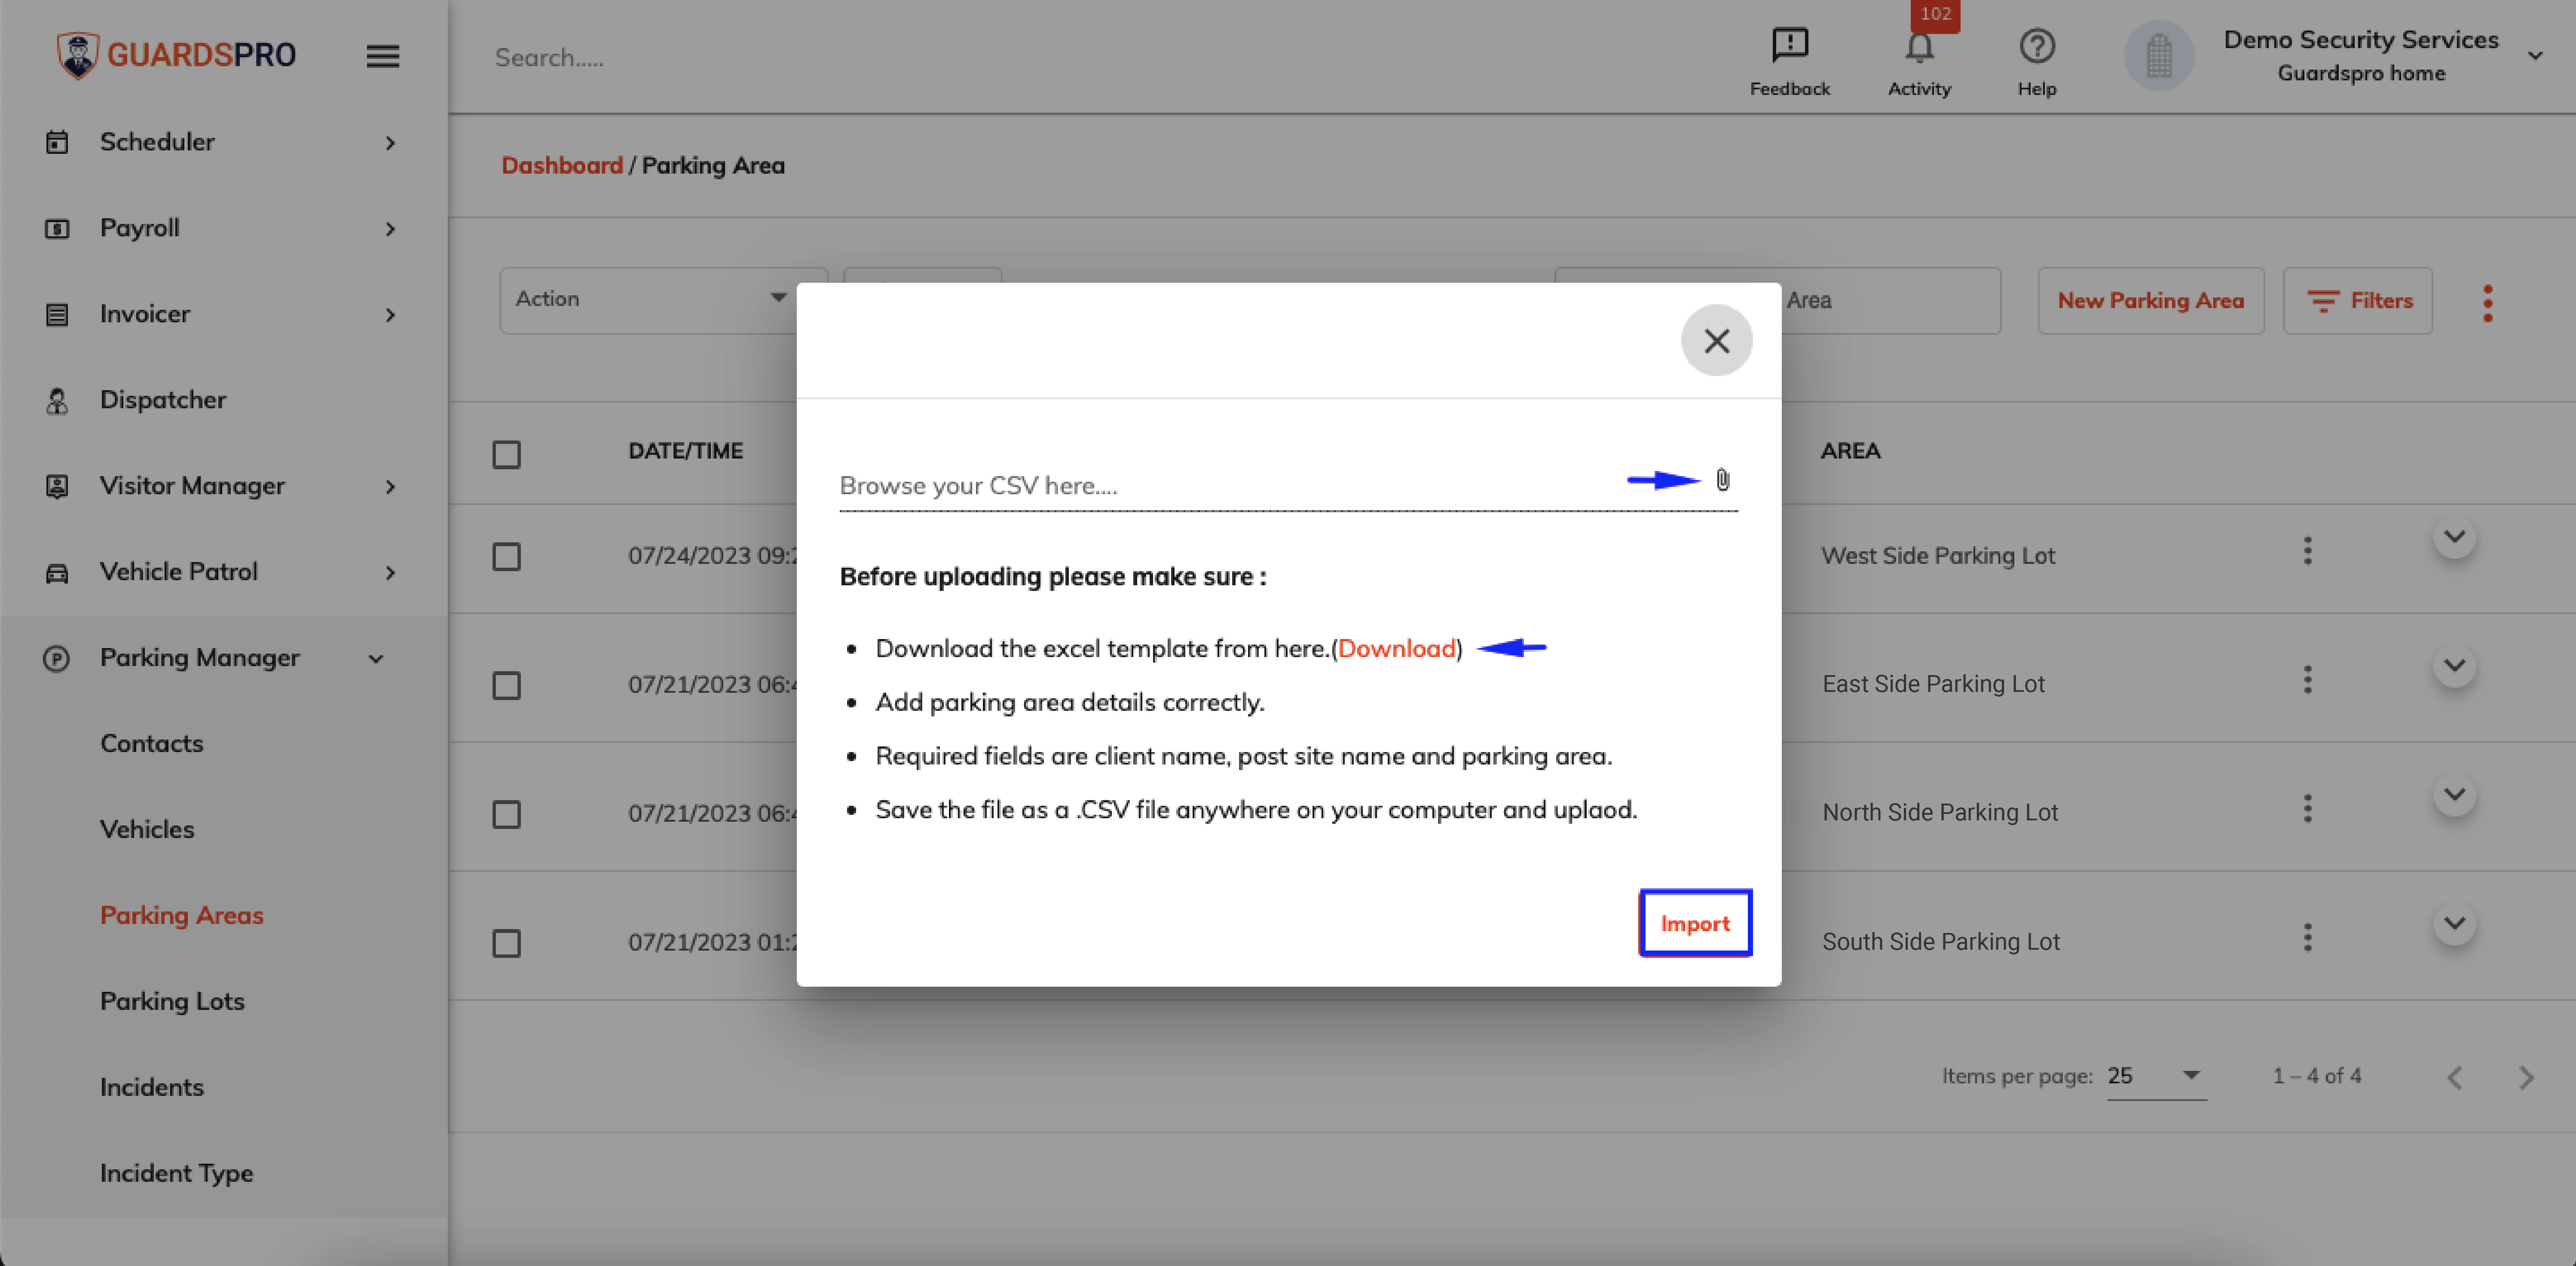Open the Filters button
This screenshot has height=1266, width=2576.
point(2358,300)
